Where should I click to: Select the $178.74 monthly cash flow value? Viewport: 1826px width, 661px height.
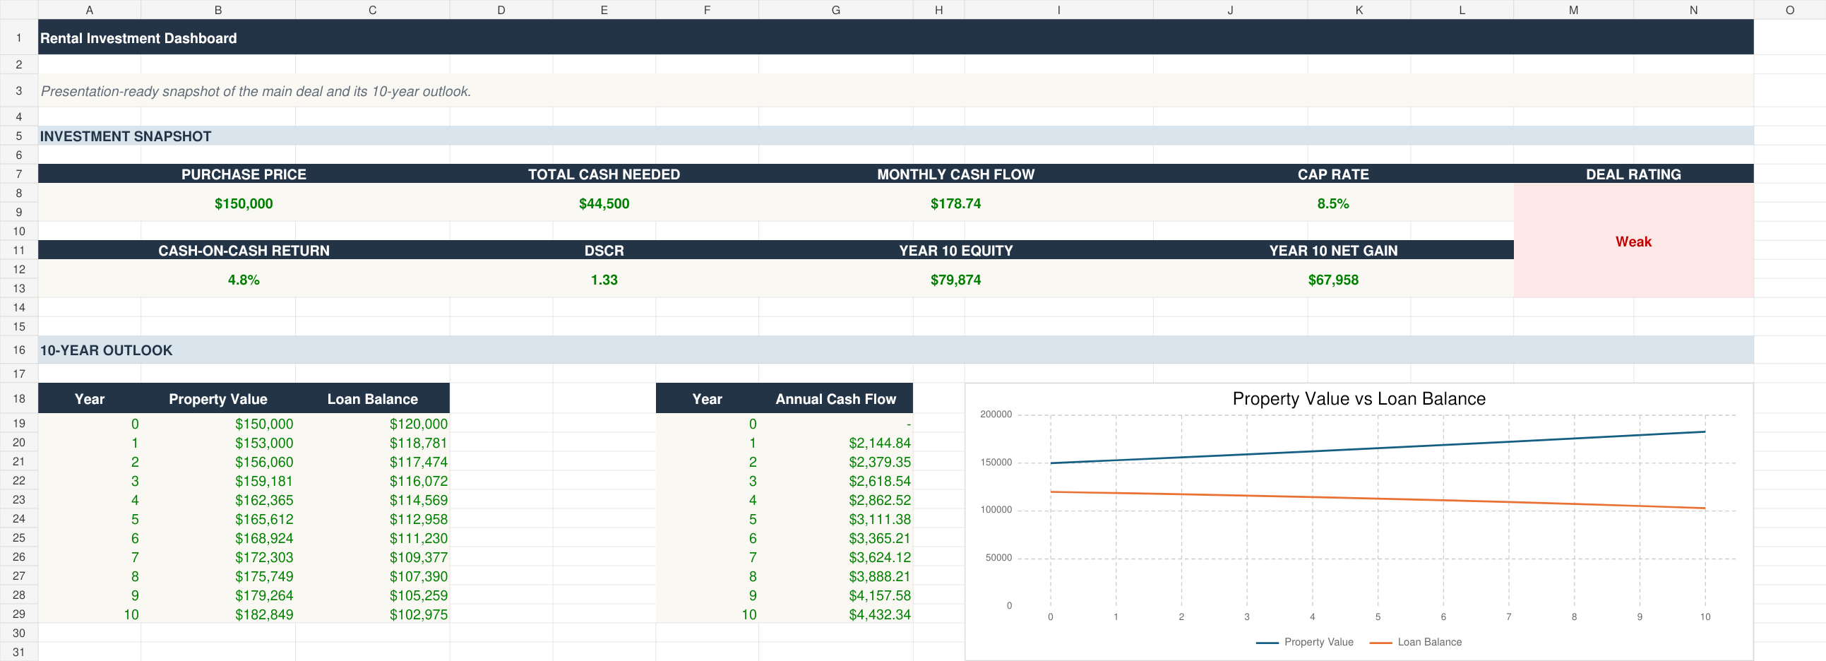coord(955,203)
